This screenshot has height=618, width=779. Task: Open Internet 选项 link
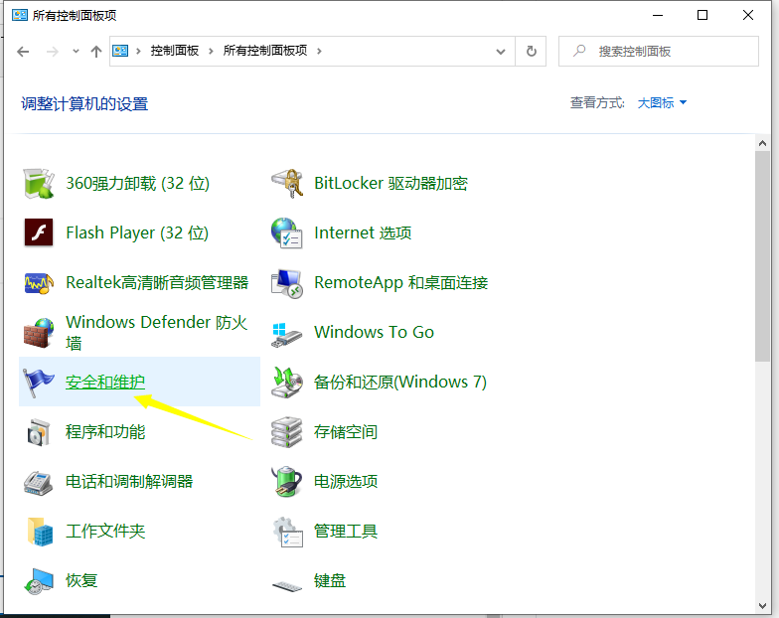pyautogui.click(x=364, y=232)
